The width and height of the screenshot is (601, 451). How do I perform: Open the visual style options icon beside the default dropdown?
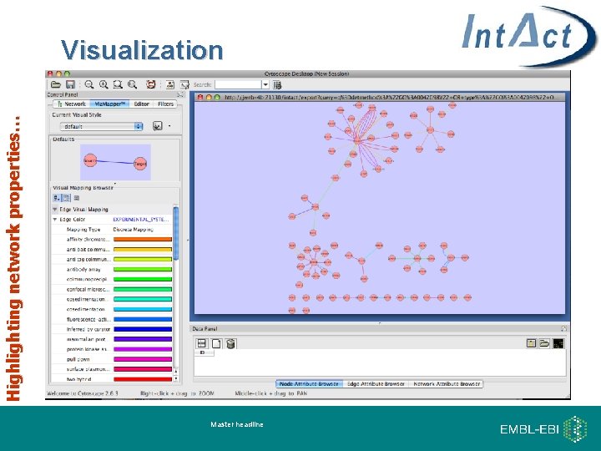pyautogui.click(x=158, y=126)
